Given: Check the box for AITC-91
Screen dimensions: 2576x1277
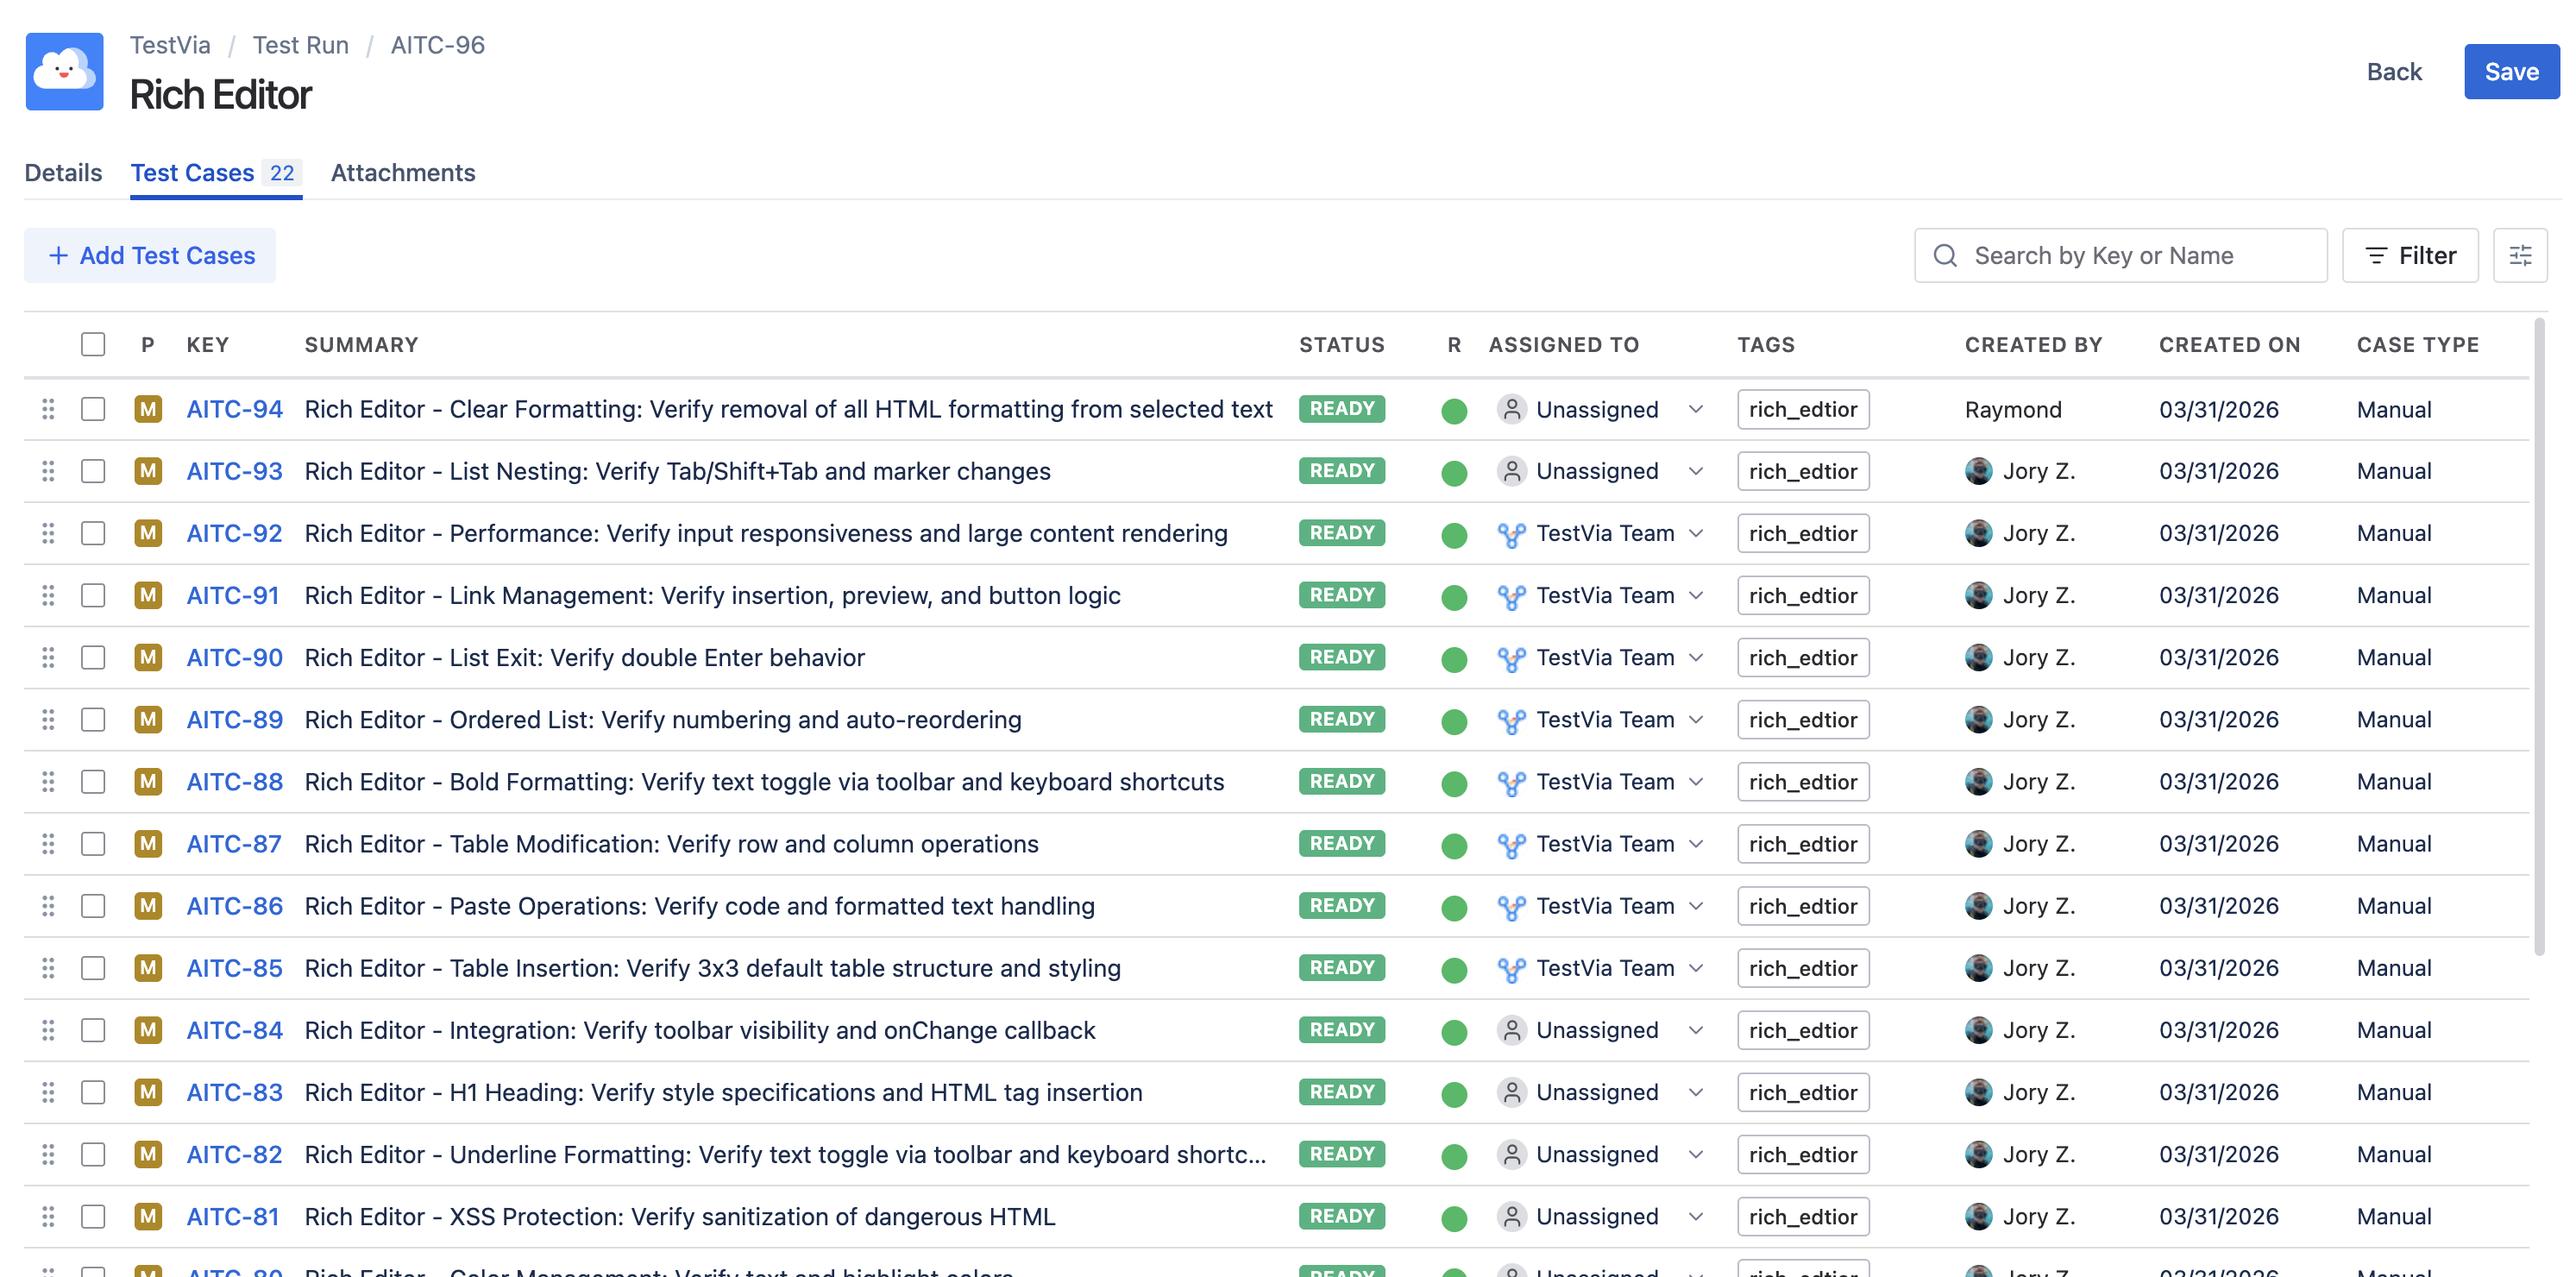Looking at the screenshot, I should (93, 596).
